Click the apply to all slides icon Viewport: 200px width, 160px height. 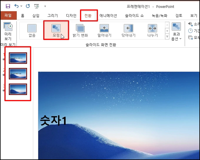(x=190, y=38)
